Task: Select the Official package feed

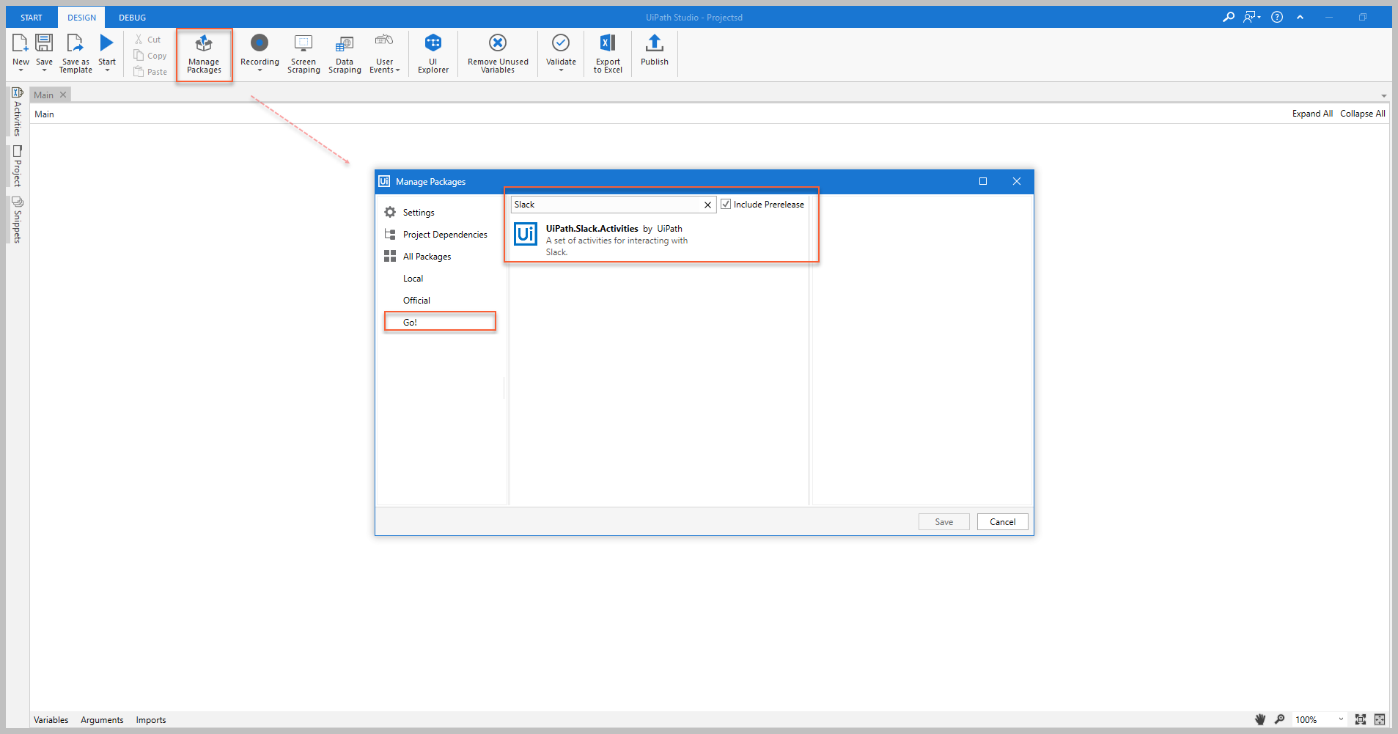Action: (416, 301)
